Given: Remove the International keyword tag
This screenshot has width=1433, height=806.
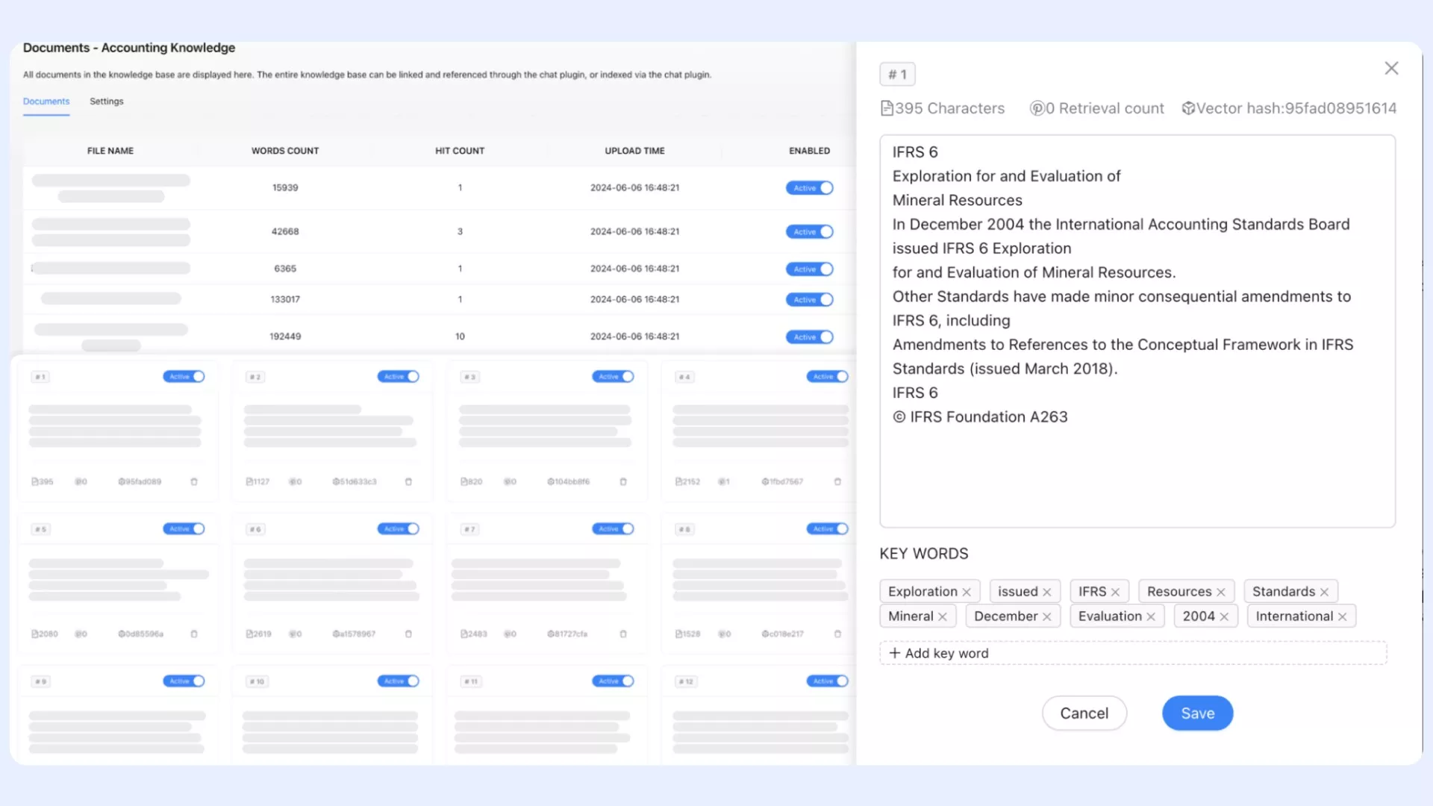Looking at the screenshot, I should tap(1342, 616).
